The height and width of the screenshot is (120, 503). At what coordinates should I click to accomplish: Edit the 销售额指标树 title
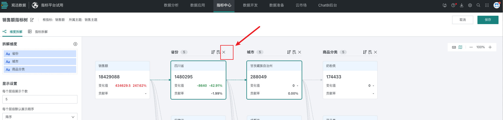(x=32, y=20)
